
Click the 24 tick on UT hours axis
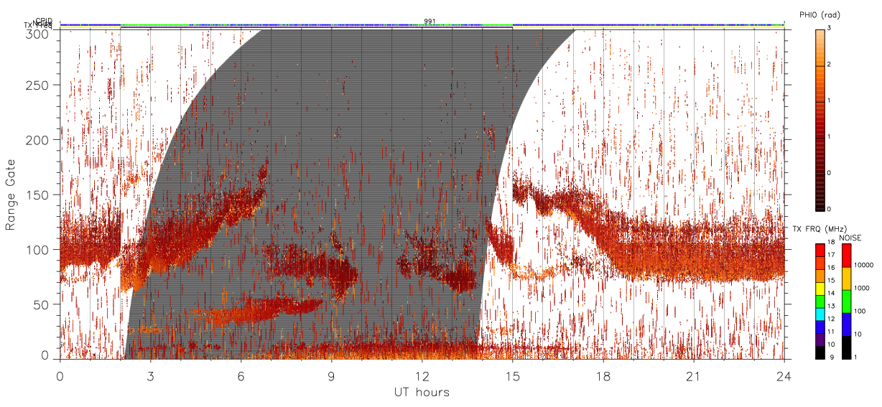click(x=784, y=375)
